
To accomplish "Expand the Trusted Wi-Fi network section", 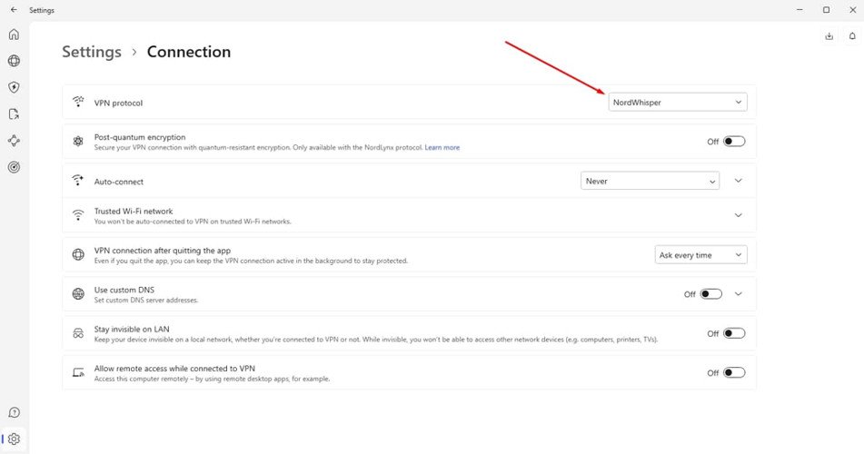I will click(x=738, y=215).
